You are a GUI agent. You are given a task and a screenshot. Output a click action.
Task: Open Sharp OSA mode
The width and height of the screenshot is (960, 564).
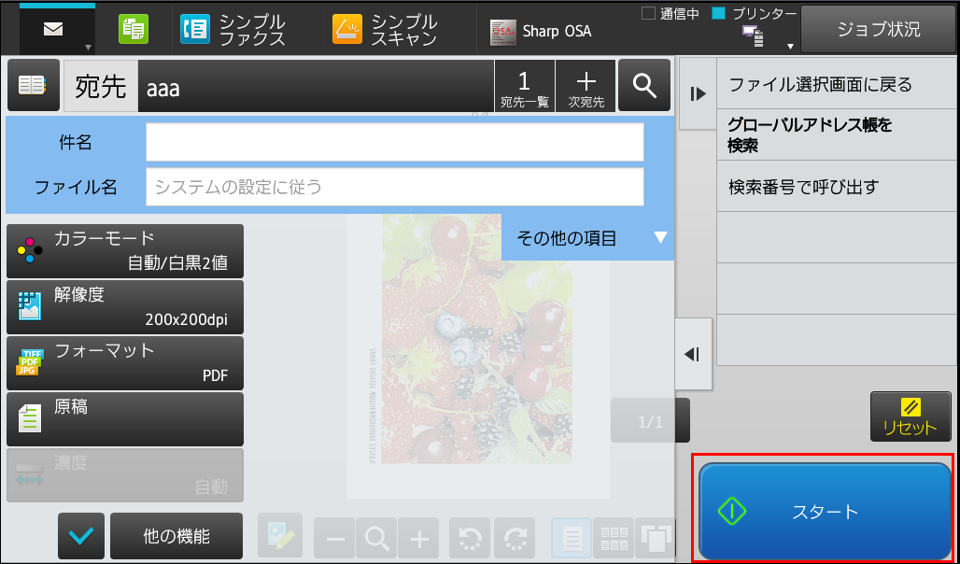click(542, 31)
